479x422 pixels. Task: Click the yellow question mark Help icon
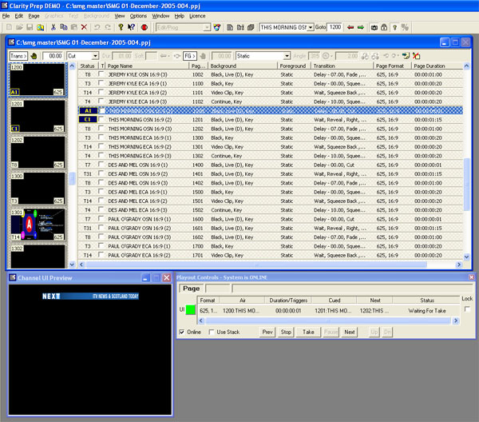(121, 27)
